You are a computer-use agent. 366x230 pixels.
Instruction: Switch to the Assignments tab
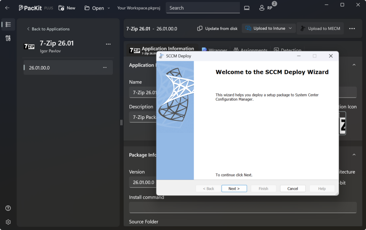[251, 50]
